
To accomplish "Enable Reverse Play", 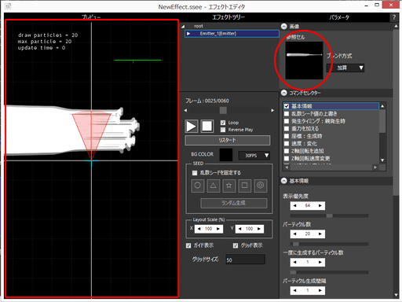I will pyautogui.click(x=223, y=130).
